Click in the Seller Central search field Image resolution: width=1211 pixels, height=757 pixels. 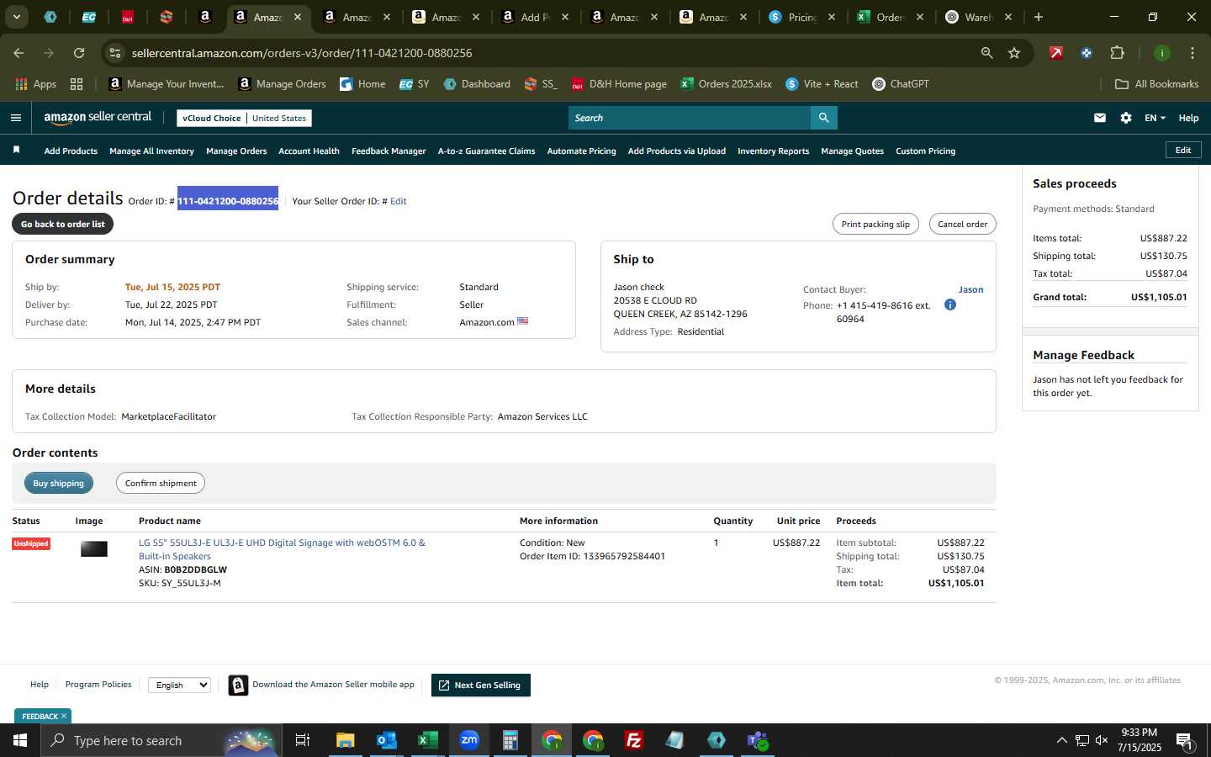click(689, 118)
